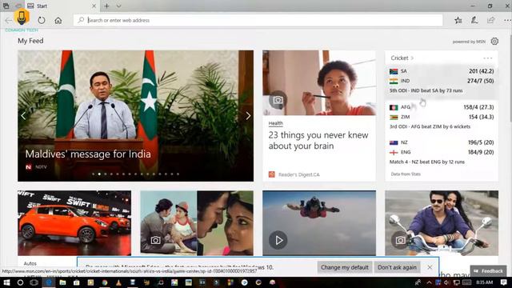Open the new tab plus button
Viewport: 512px width, 288px height.
click(x=106, y=6)
